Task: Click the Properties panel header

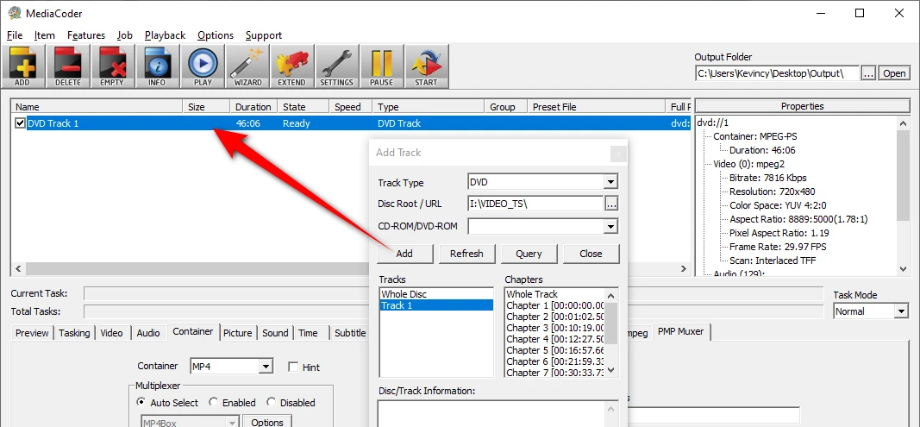Action: pyautogui.click(x=802, y=106)
